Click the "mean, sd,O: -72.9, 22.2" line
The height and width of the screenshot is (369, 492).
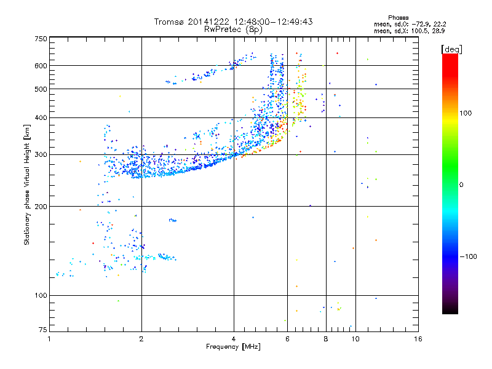click(410, 24)
